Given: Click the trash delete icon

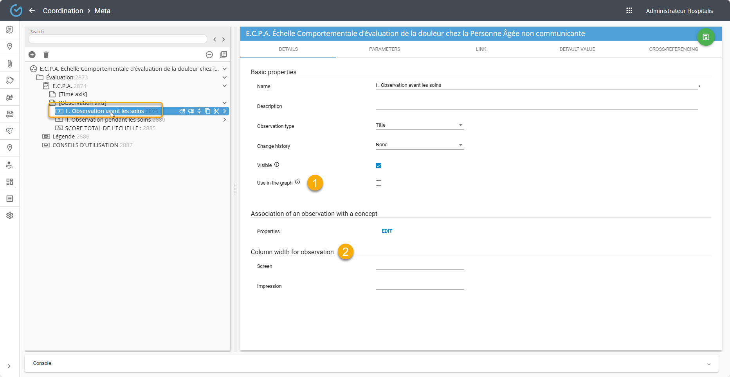Looking at the screenshot, I should coord(46,55).
